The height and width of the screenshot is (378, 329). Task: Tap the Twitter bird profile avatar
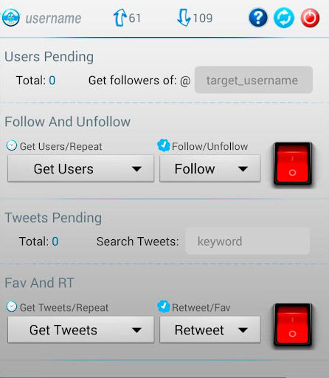11,18
